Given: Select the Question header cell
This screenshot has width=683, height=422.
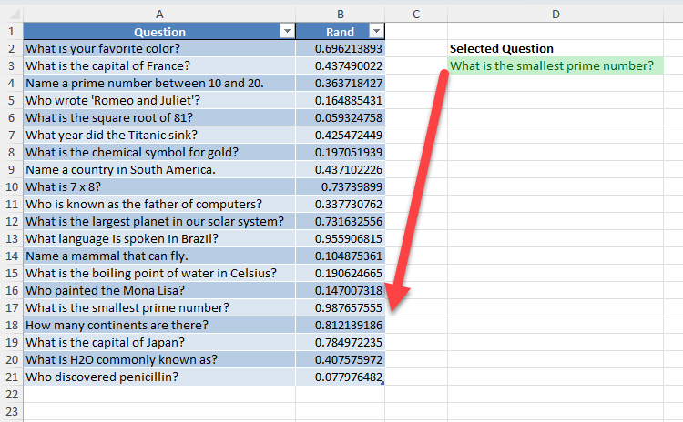Looking at the screenshot, I should (159, 31).
